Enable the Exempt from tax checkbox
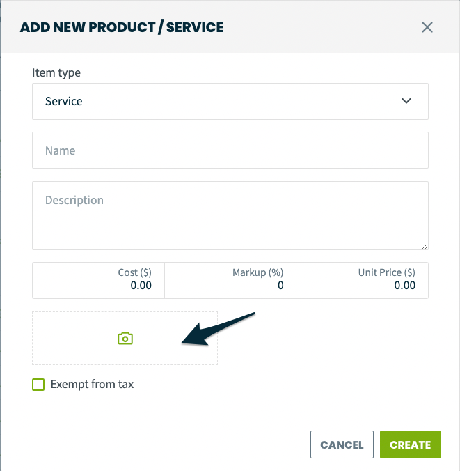The width and height of the screenshot is (460, 471). pos(38,385)
